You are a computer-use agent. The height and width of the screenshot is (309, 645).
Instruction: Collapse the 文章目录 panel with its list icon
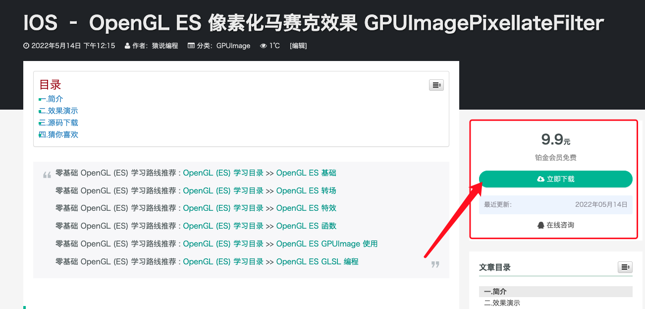[625, 267]
